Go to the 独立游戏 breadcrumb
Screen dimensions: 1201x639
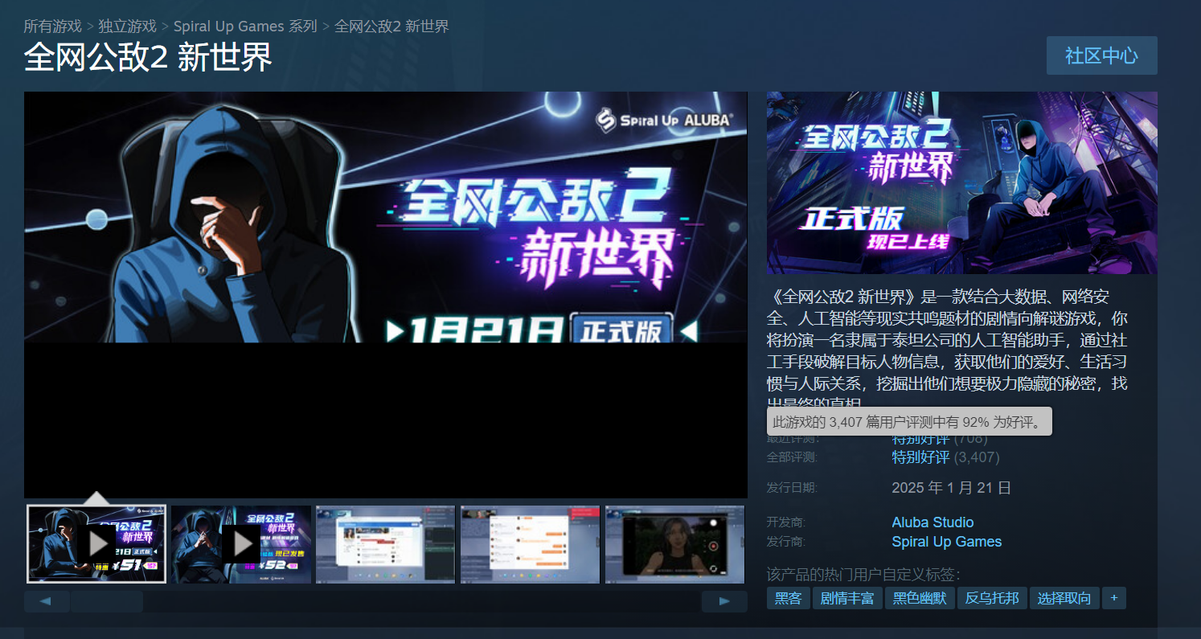coord(127,26)
